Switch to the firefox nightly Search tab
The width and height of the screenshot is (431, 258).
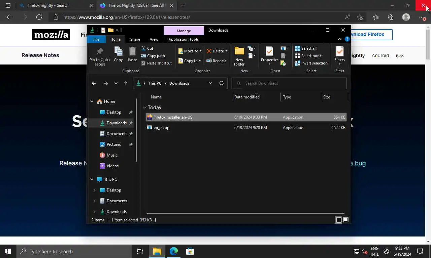pyautogui.click(x=56, y=5)
